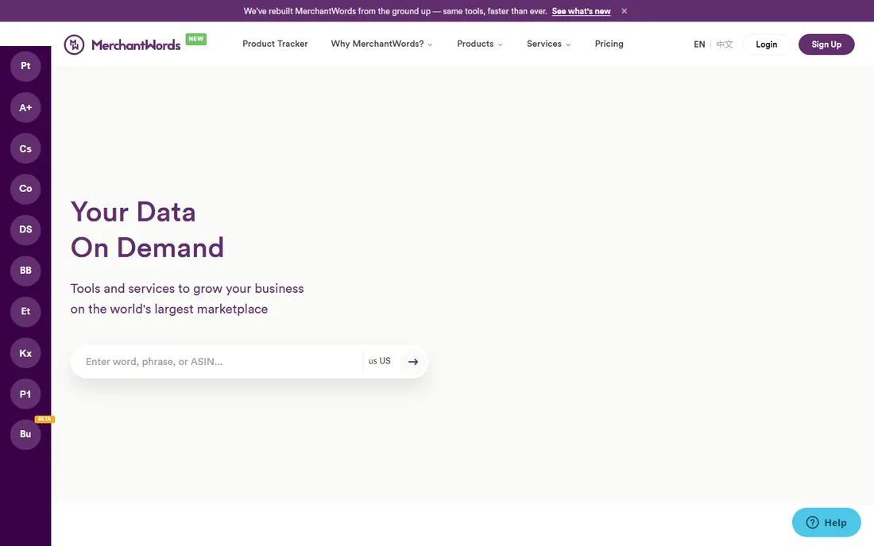
Task: Select the Cs sidebar icon
Action: click(x=25, y=148)
